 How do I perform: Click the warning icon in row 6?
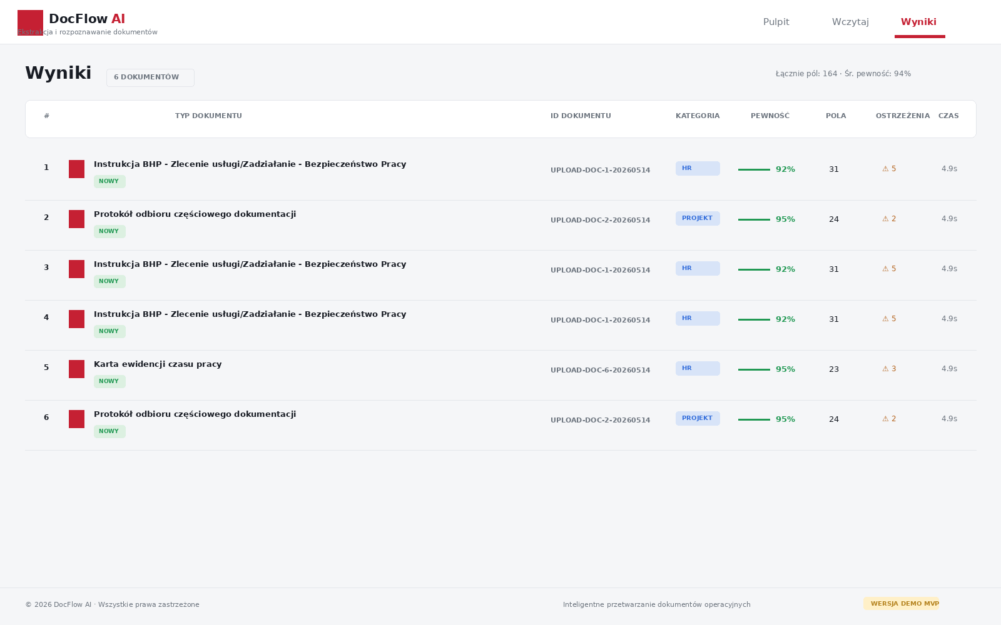[x=885, y=419]
